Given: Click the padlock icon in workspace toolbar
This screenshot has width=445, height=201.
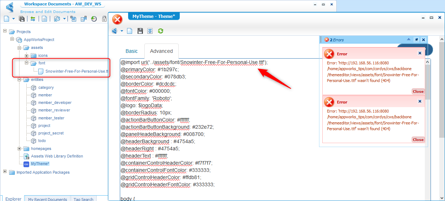Looking at the screenshot, I should (x=104, y=19).
